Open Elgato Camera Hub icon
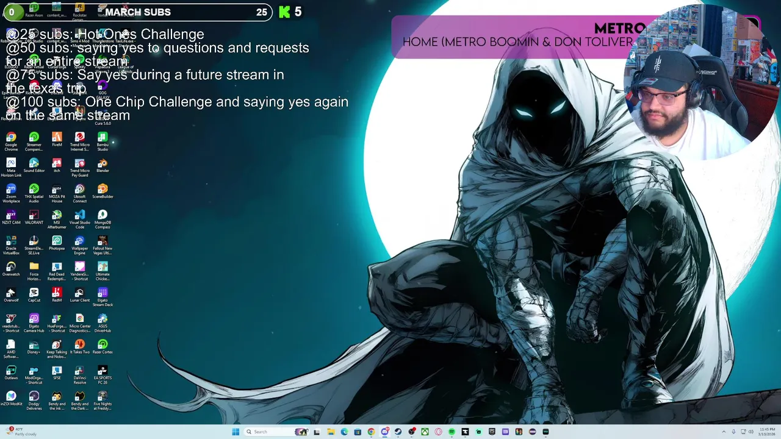The image size is (781, 439). [34, 323]
